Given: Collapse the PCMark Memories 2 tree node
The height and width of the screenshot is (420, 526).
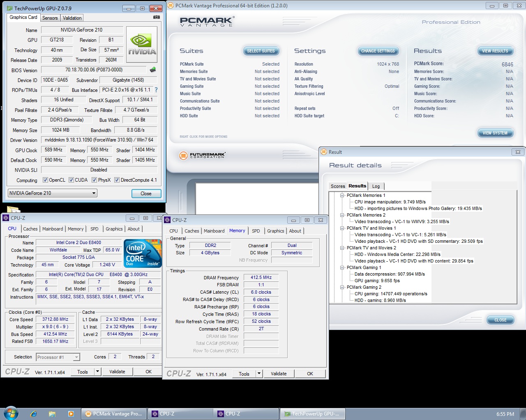Looking at the screenshot, I should coord(342,215).
